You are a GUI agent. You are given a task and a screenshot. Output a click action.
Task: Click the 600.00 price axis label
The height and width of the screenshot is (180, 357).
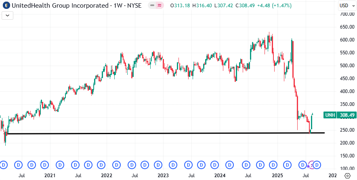pos(347,40)
